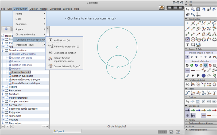This screenshot has width=217, height=135.
Task: Select the Locus tool (orange circle icon)
Action: pyautogui.click(x=214, y=84)
